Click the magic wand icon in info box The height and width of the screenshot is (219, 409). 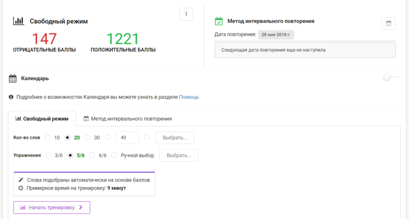coord(21,180)
